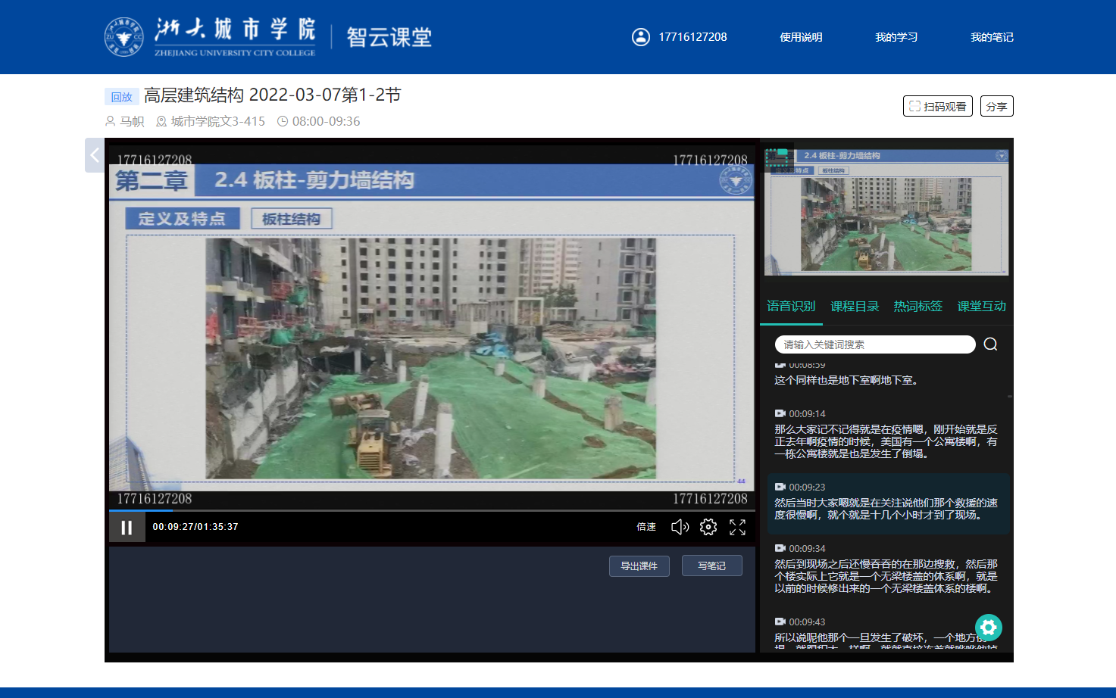The image size is (1116, 698).
Task: Mute the video volume speaker icon
Action: 680,527
